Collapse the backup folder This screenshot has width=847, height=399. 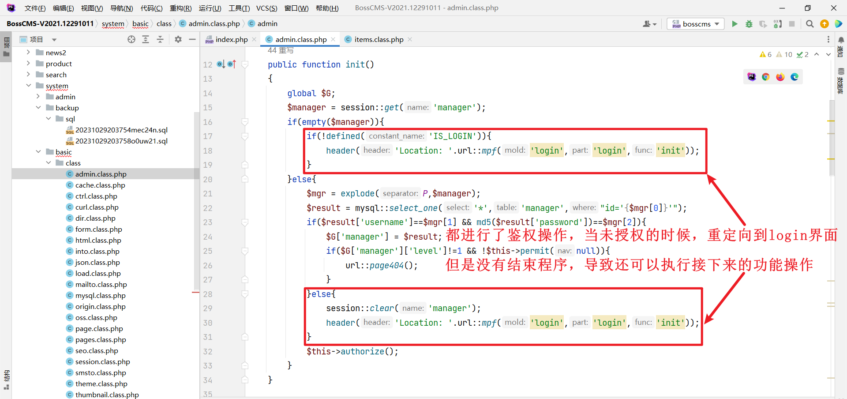(x=38, y=108)
